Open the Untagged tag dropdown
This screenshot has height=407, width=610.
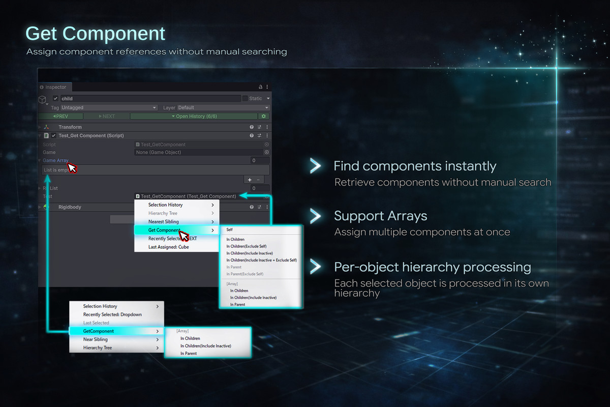[x=109, y=107]
